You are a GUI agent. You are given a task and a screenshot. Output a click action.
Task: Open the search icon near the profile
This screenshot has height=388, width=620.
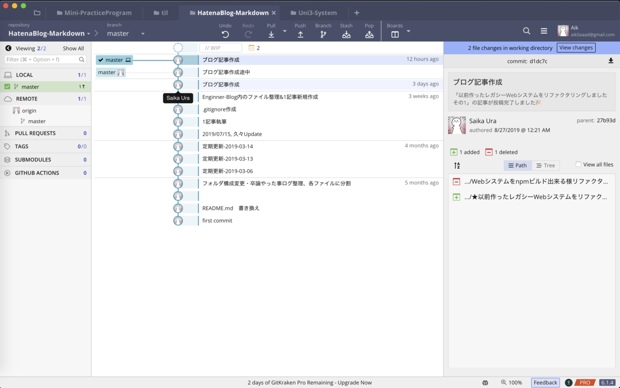point(526,31)
